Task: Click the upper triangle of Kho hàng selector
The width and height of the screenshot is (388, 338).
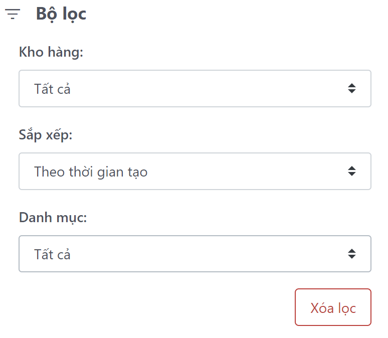Action: coord(352,85)
